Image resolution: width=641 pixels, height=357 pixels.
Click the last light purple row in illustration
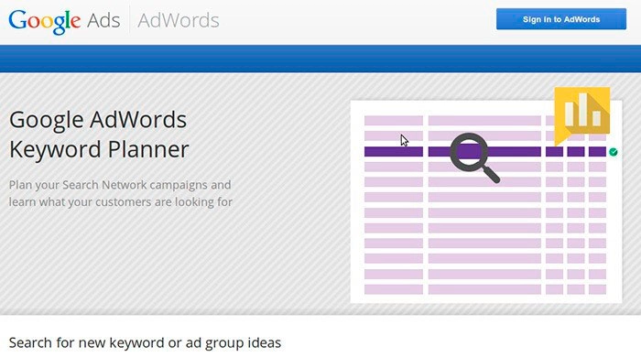(x=485, y=289)
